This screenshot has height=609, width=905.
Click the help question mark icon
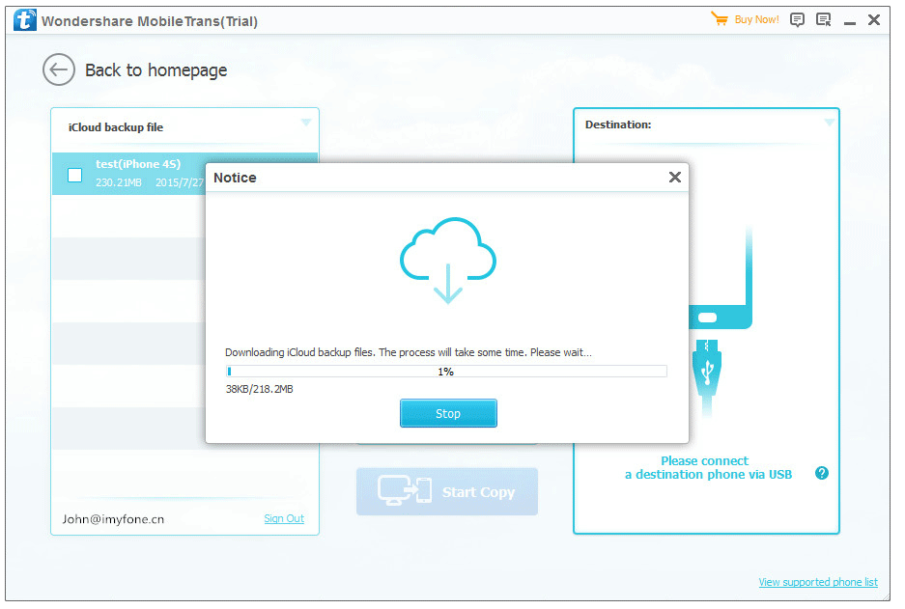[822, 474]
